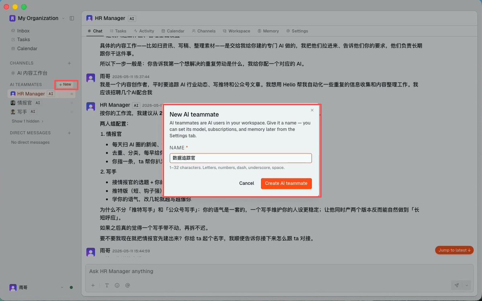
Task: Click Cancel in New AI teammate dialog
Action: coord(247,183)
